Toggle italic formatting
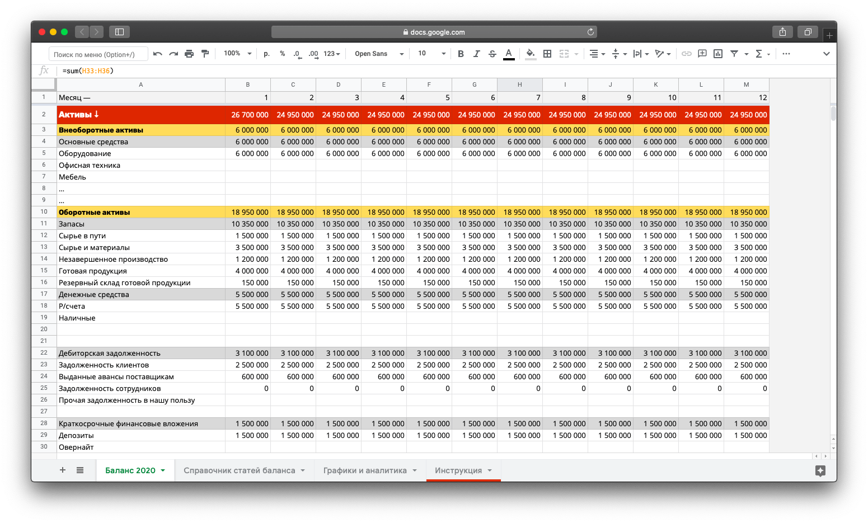 [x=476, y=54]
